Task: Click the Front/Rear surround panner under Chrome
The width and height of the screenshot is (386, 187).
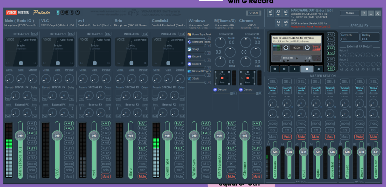Action: coord(248,78)
